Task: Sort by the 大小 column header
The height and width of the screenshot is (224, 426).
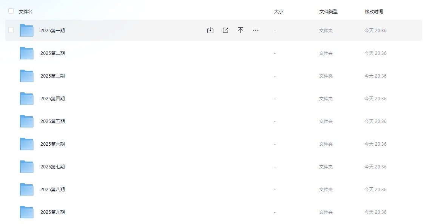Action: click(x=278, y=11)
